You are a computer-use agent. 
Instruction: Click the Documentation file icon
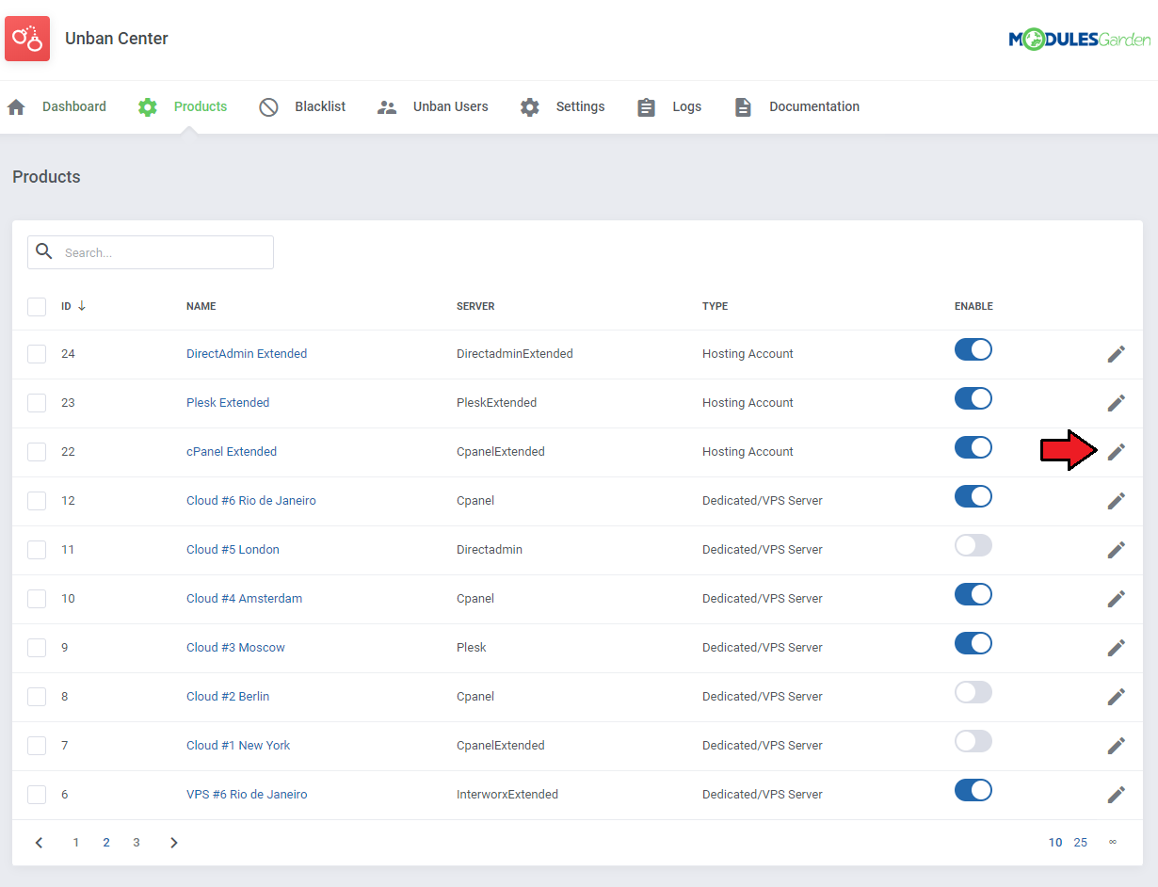(743, 107)
